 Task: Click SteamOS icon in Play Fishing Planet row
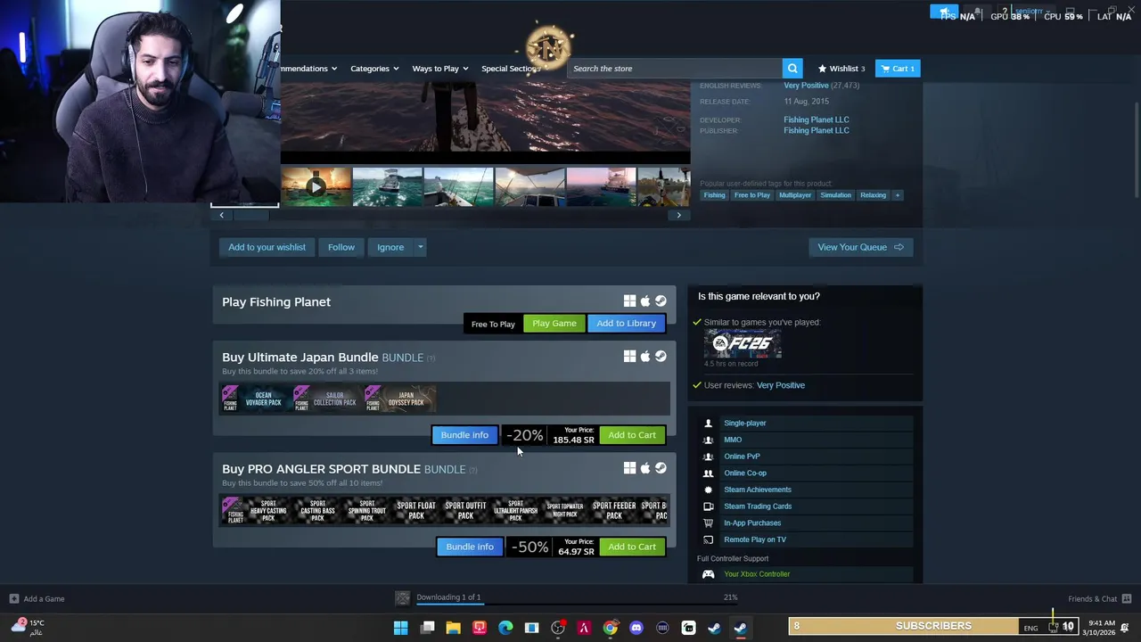coord(661,301)
